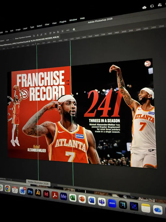166x222 pixels.
Task: Select the PlayerMilestones_NAW_Franchise3s.psd document tab
Action: point(29,41)
